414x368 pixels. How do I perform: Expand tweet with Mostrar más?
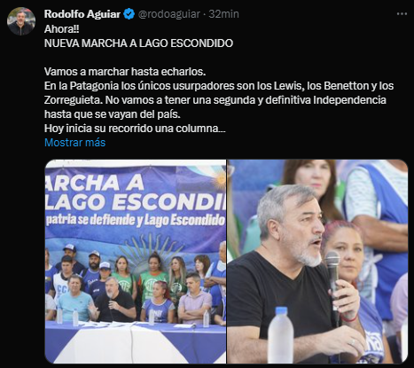tap(74, 143)
